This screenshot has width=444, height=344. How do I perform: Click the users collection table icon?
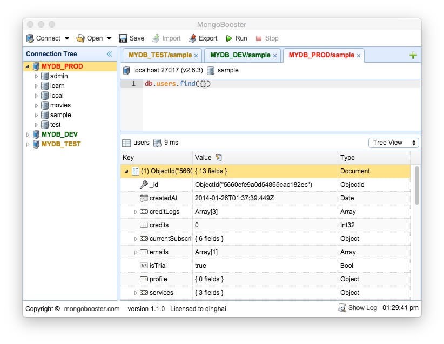(x=126, y=143)
